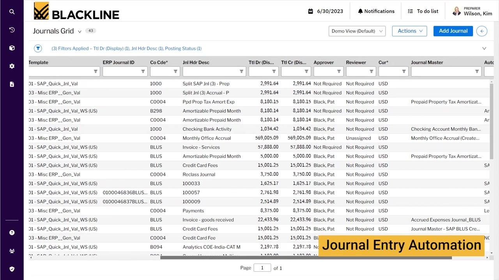Click the Reviewer filter input box

click(361, 72)
